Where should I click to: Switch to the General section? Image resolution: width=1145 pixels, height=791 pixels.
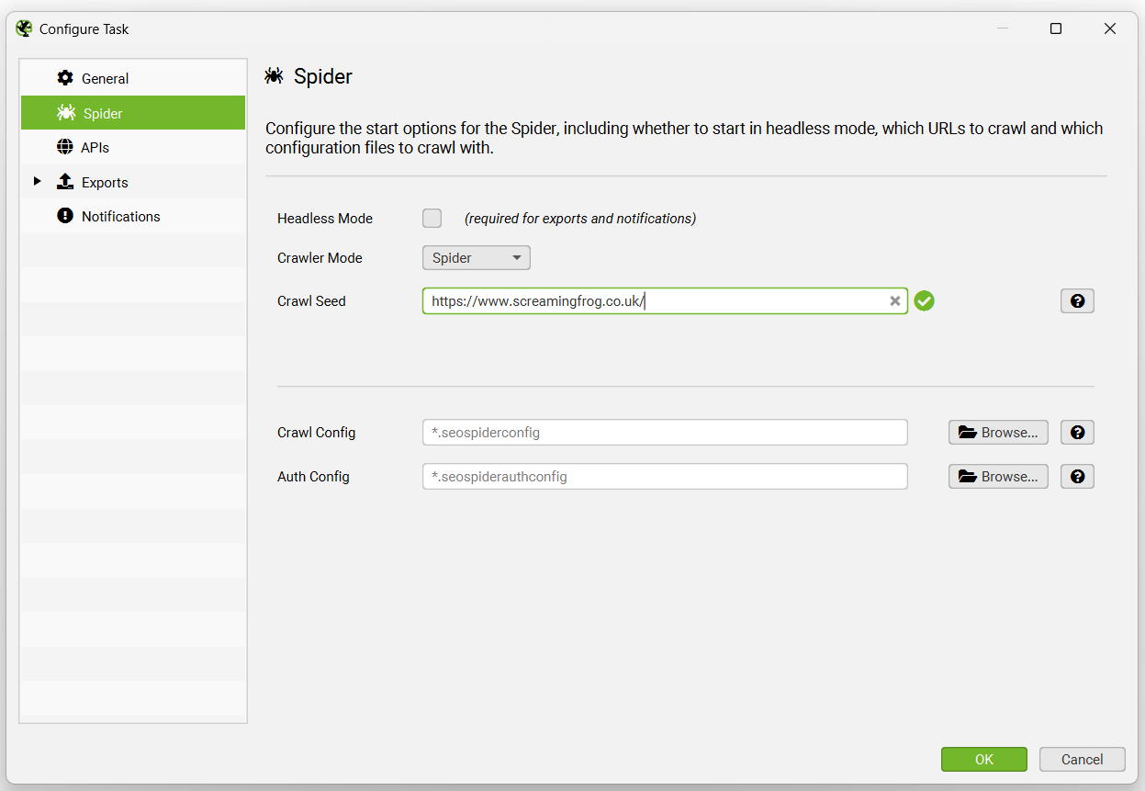click(104, 78)
